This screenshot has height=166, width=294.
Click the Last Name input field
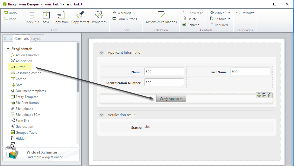point(250,71)
